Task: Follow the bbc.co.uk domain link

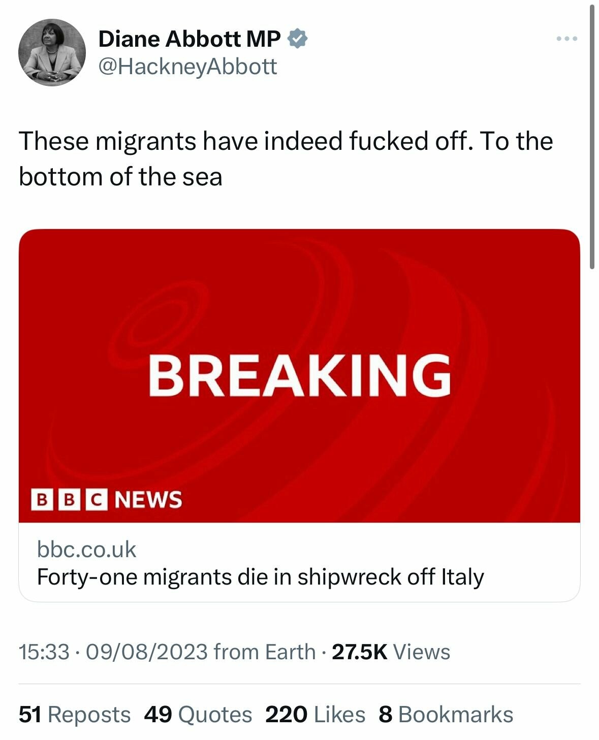Action: tap(87, 550)
